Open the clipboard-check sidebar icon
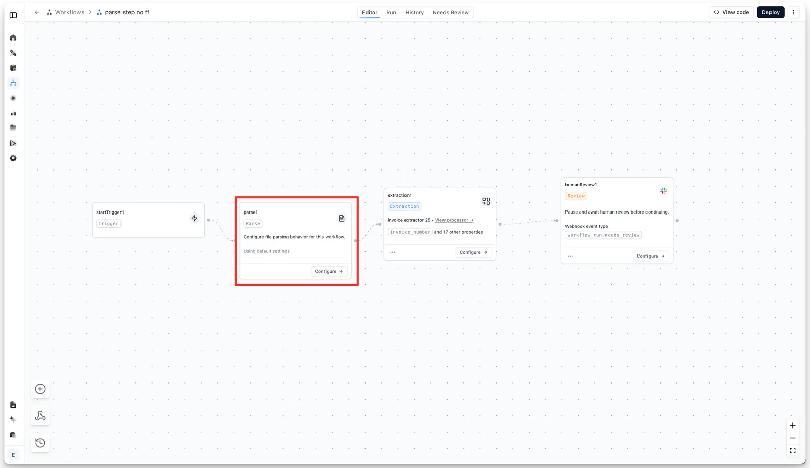This screenshot has height=468, width=810. pyautogui.click(x=13, y=68)
